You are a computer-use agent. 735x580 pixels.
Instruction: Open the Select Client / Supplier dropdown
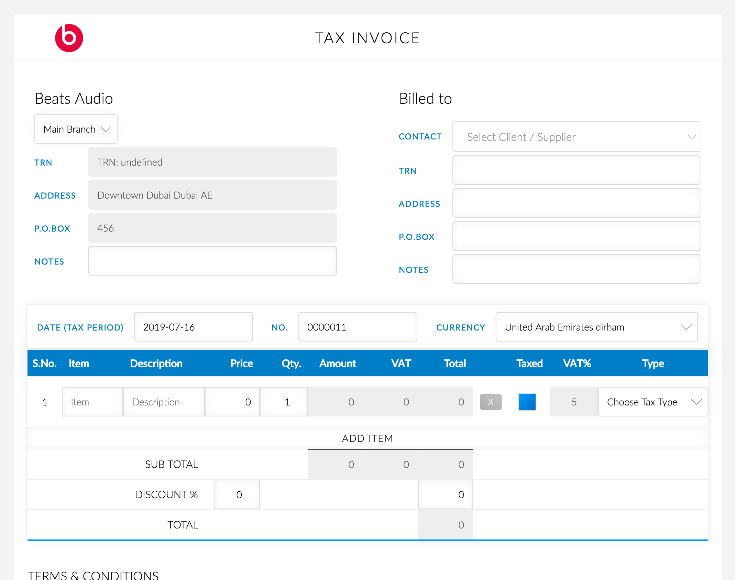577,136
